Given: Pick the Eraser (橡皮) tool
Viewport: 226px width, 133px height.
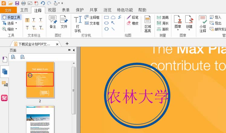Looking at the screenshot, I should (x=132, y=23).
